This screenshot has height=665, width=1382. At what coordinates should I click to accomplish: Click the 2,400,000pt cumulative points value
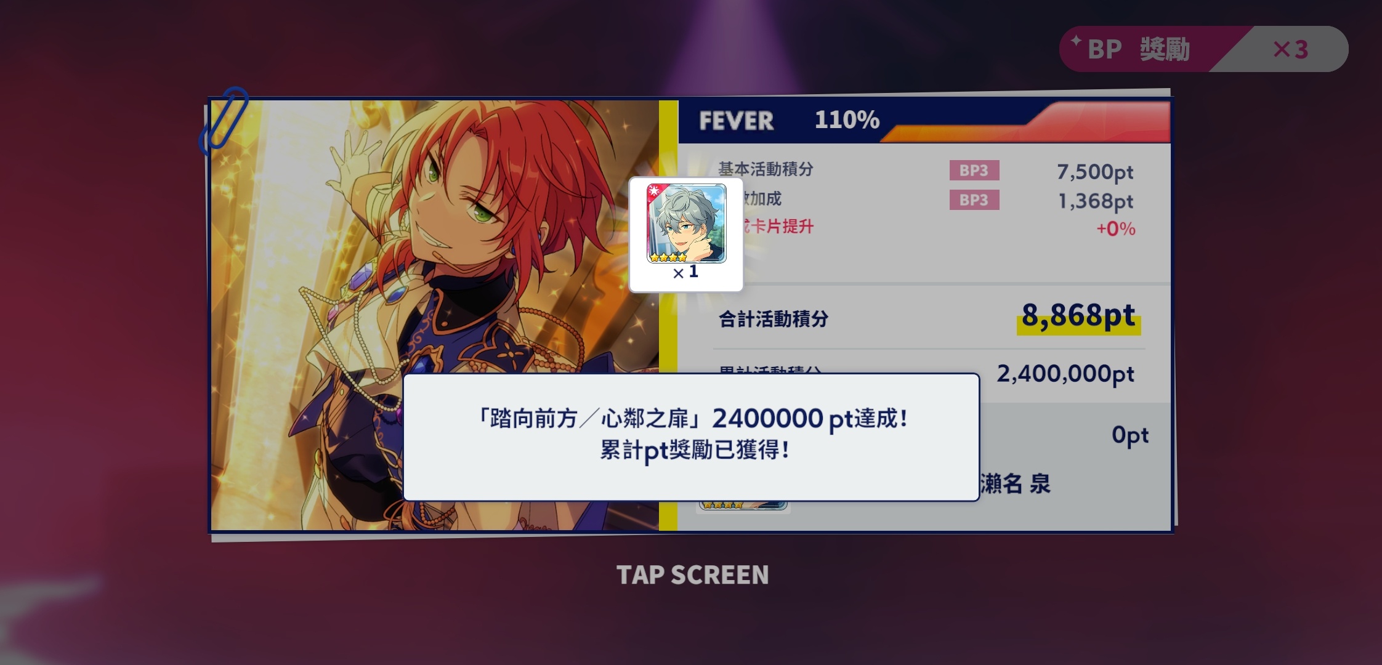[1065, 374]
